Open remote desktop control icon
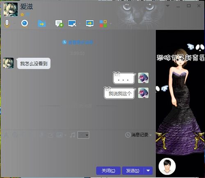Image resolution: width=205 pixels, height=178 pixels. (72, 23)
